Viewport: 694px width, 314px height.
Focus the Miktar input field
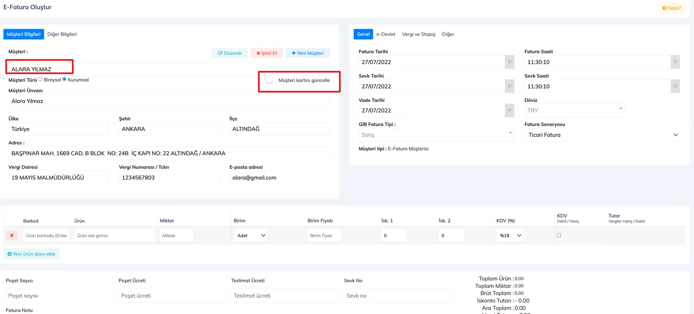(x=177, y=235)
